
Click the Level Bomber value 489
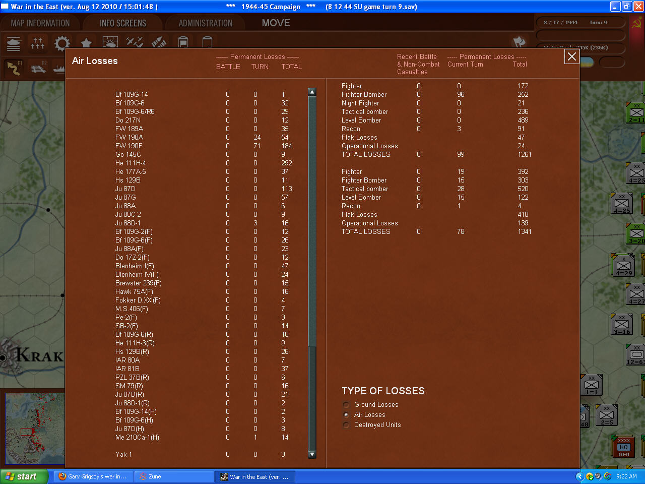523,120
